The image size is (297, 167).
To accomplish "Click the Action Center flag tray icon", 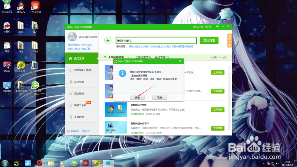I will (268, 163).
